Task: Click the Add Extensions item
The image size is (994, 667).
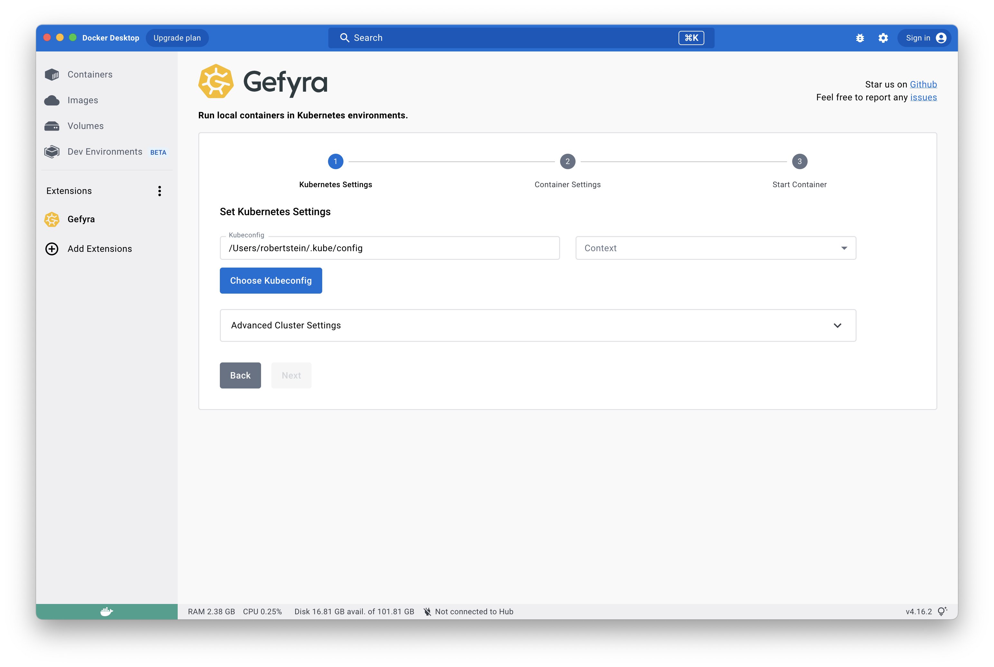Action: pos(100,248)
